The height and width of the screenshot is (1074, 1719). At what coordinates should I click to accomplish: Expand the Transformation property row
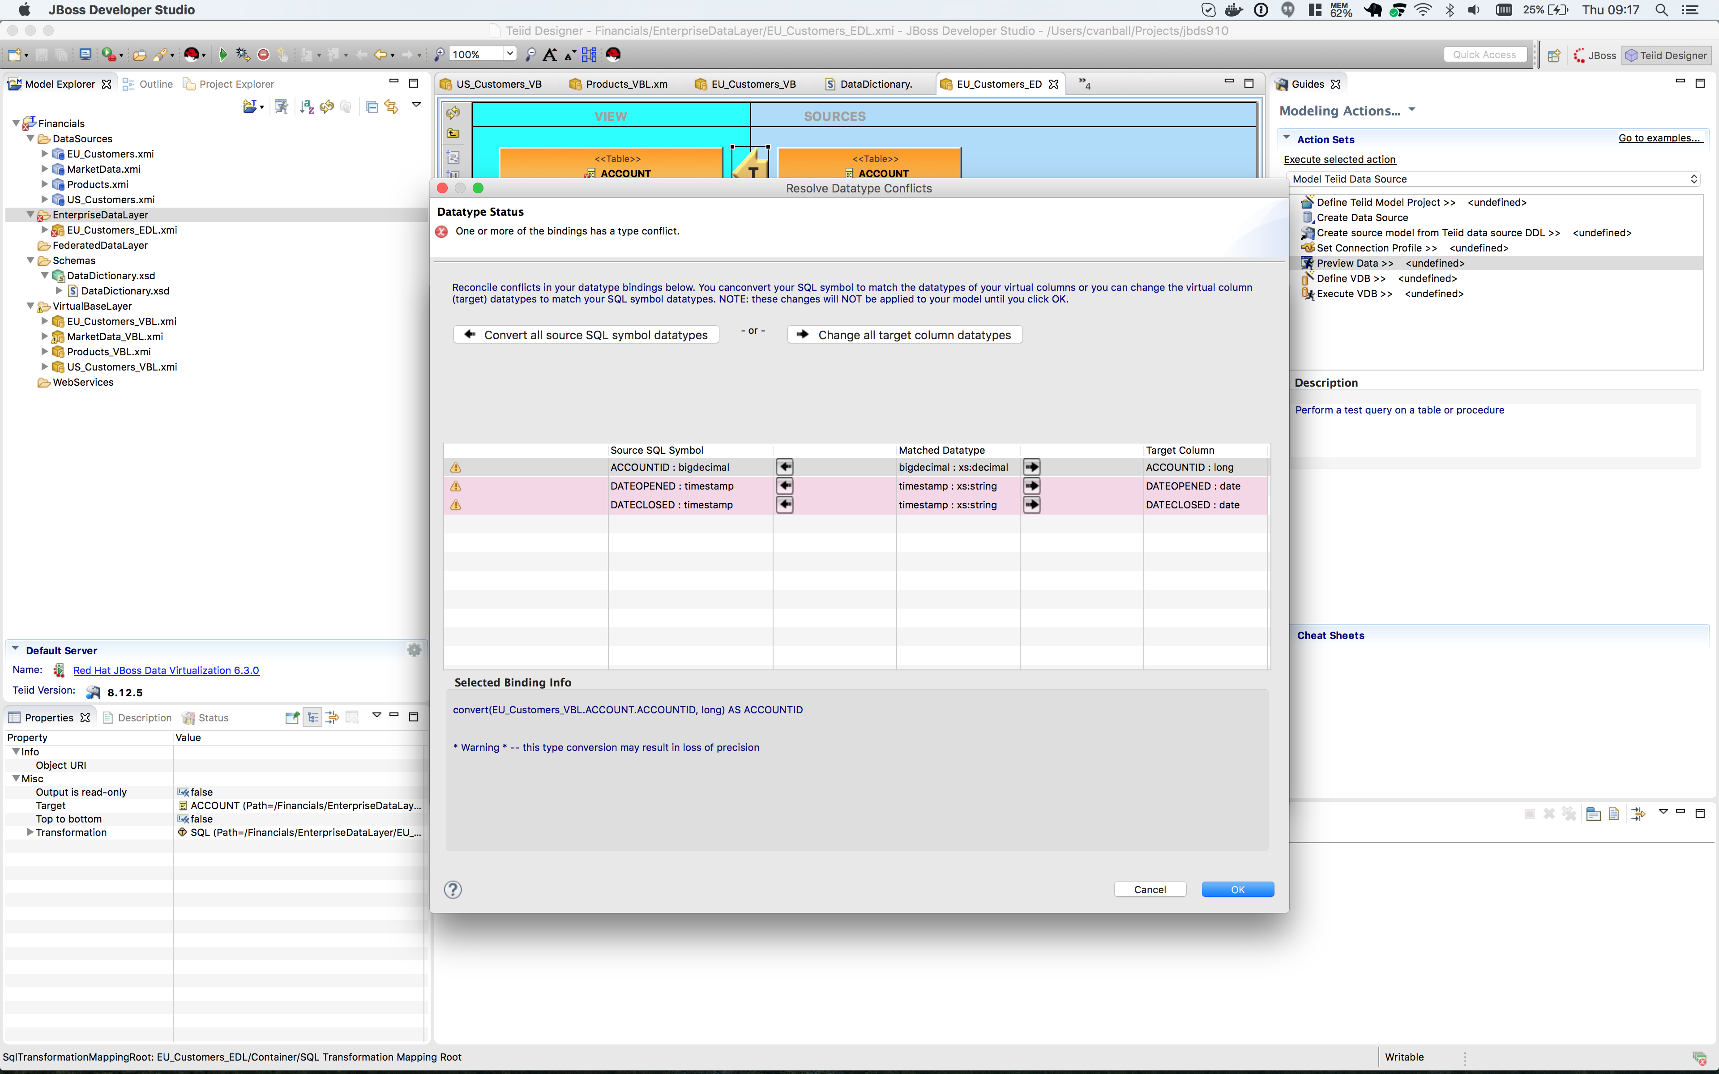point(30,832)
